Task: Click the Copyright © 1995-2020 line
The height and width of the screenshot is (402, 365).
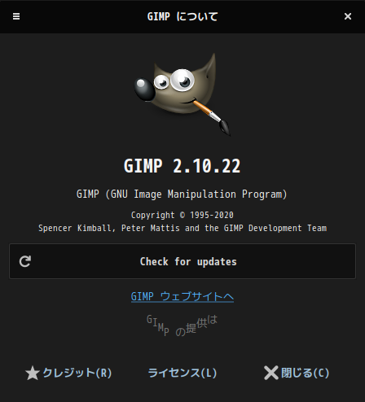Action: coord(182,215)
